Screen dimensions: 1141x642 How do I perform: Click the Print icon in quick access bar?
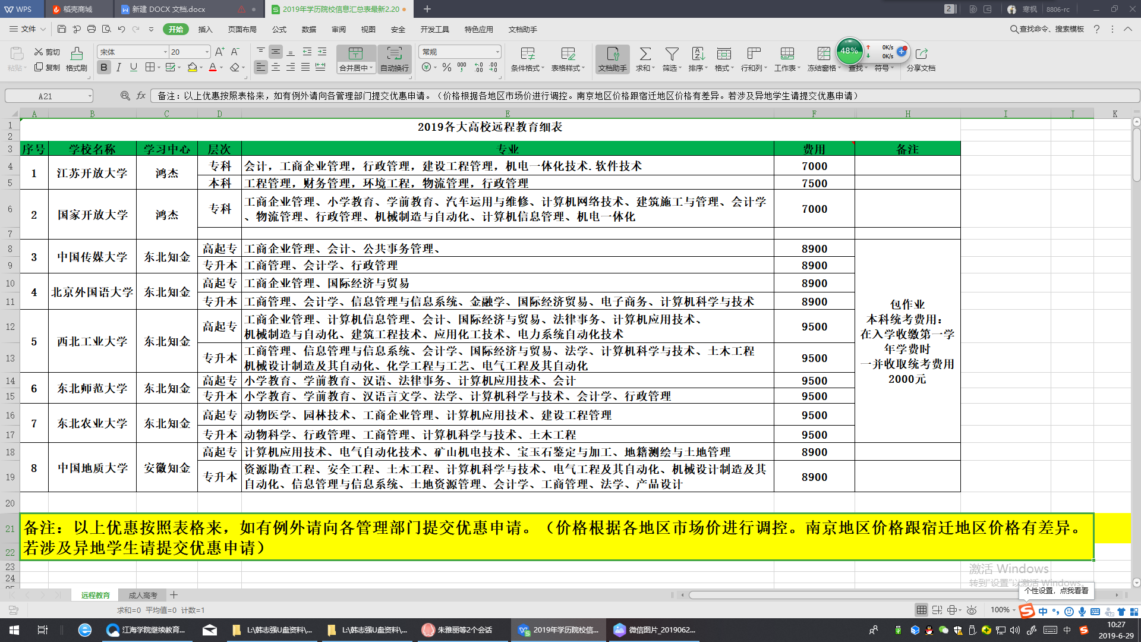tap(92, 29)
